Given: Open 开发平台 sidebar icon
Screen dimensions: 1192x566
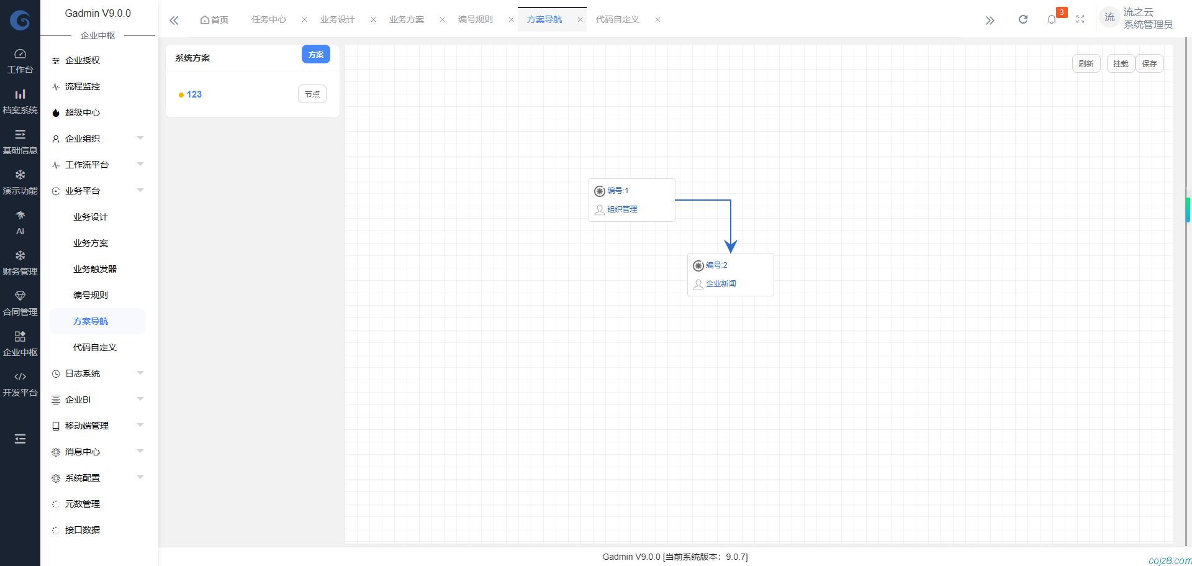Looking at the screenshot, I should pos(20,384).
